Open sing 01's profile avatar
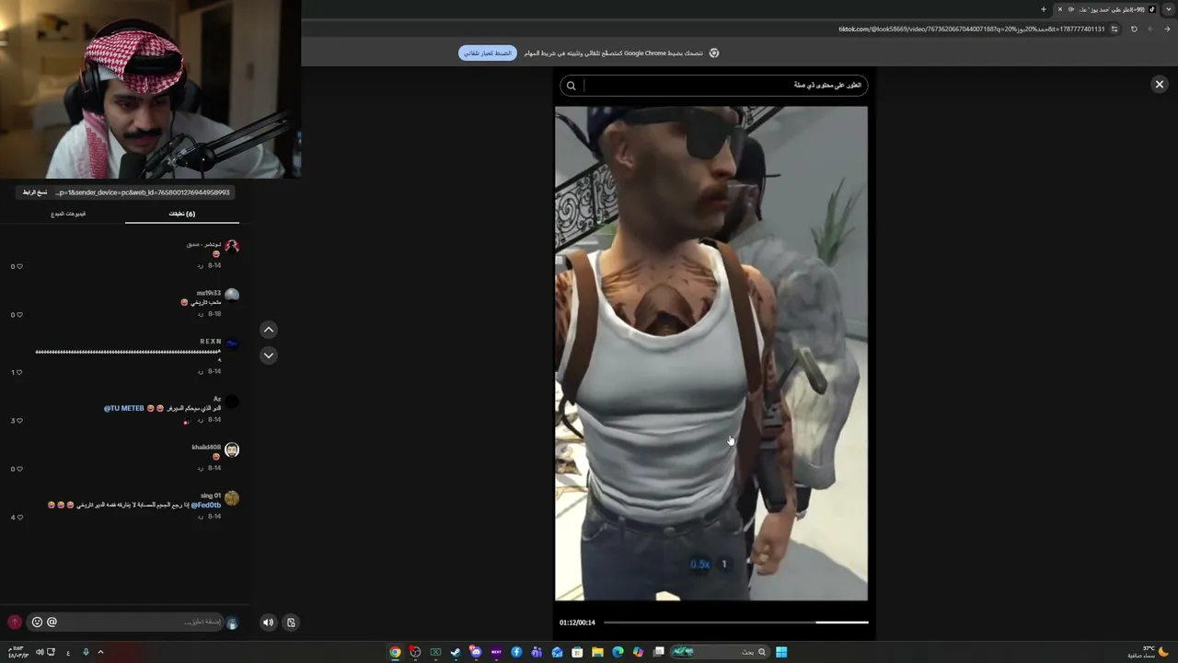The width and height of the screenshot is (1178, 663). 232,498
